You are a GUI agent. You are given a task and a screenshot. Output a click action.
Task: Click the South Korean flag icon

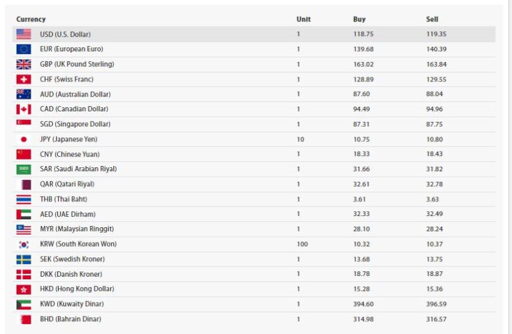[23, 244]
